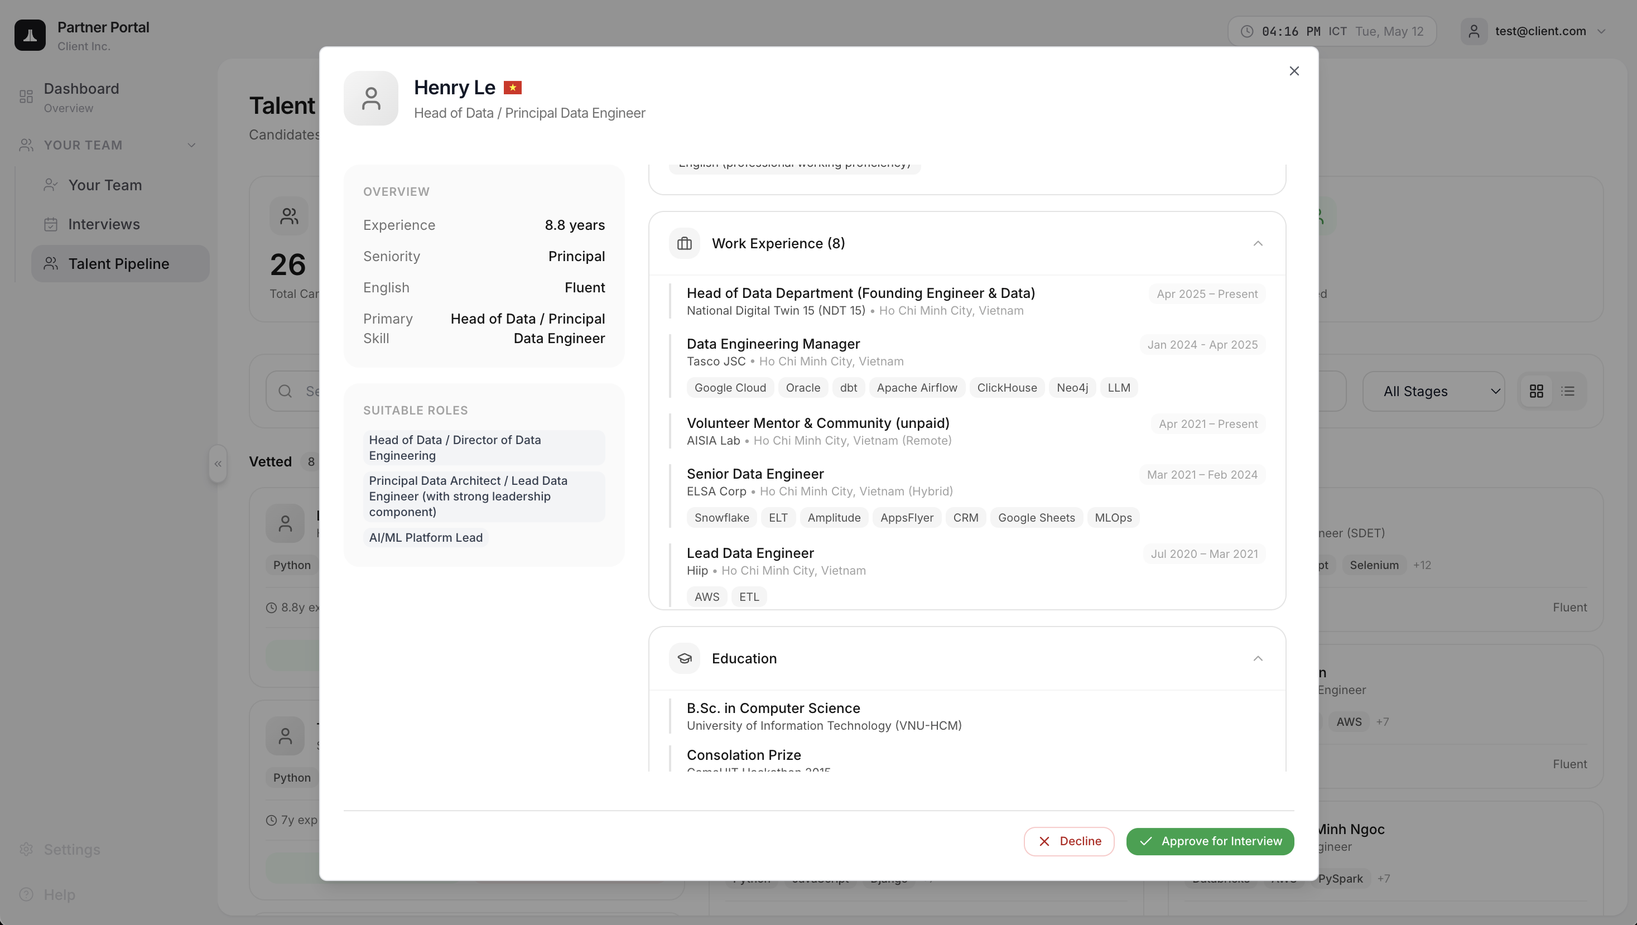Viewport: 1637px width, 925px height.
Task: Click the Apache Airflow skill tag
Action: click(x=916, y=388)
